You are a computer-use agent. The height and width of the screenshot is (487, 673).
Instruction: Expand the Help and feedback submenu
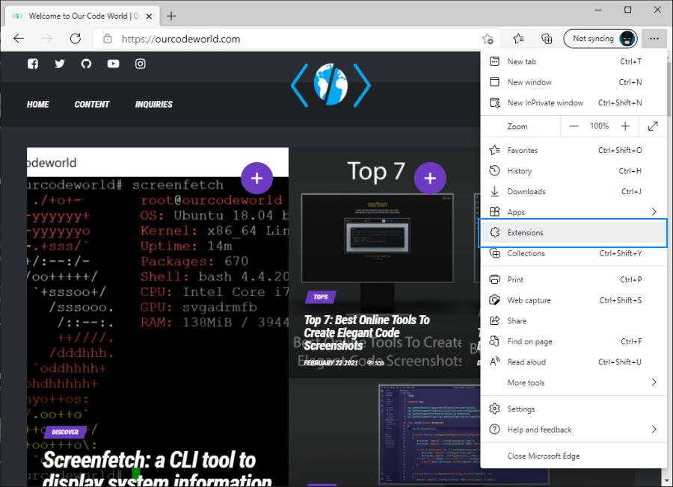[573, 429]
